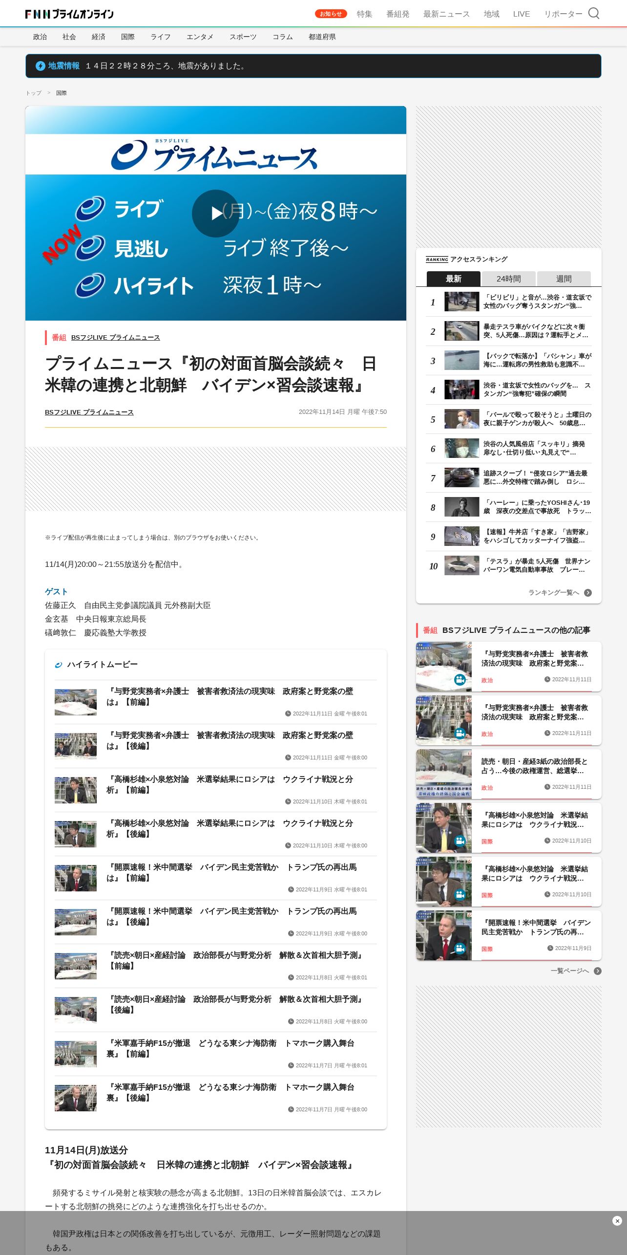This screenshot has width=627, height=1255.
Task: Click the lightning icon in 地震情報 bar
Action: [41, 66]
